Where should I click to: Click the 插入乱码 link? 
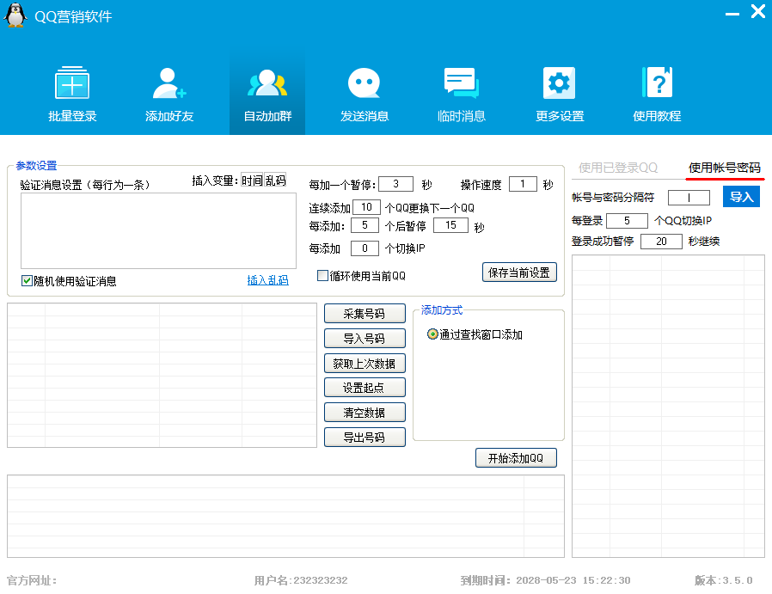tap(268, 280)
